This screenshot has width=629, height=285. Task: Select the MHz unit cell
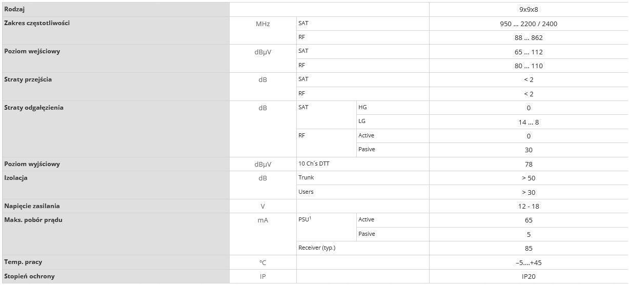click(x=262, y=24)
